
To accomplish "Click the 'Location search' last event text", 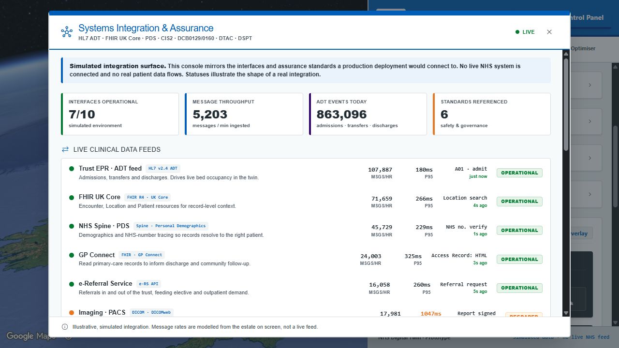I will pos(465,198).
